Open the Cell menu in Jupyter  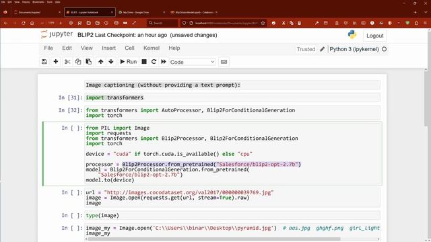coord(129,48)
